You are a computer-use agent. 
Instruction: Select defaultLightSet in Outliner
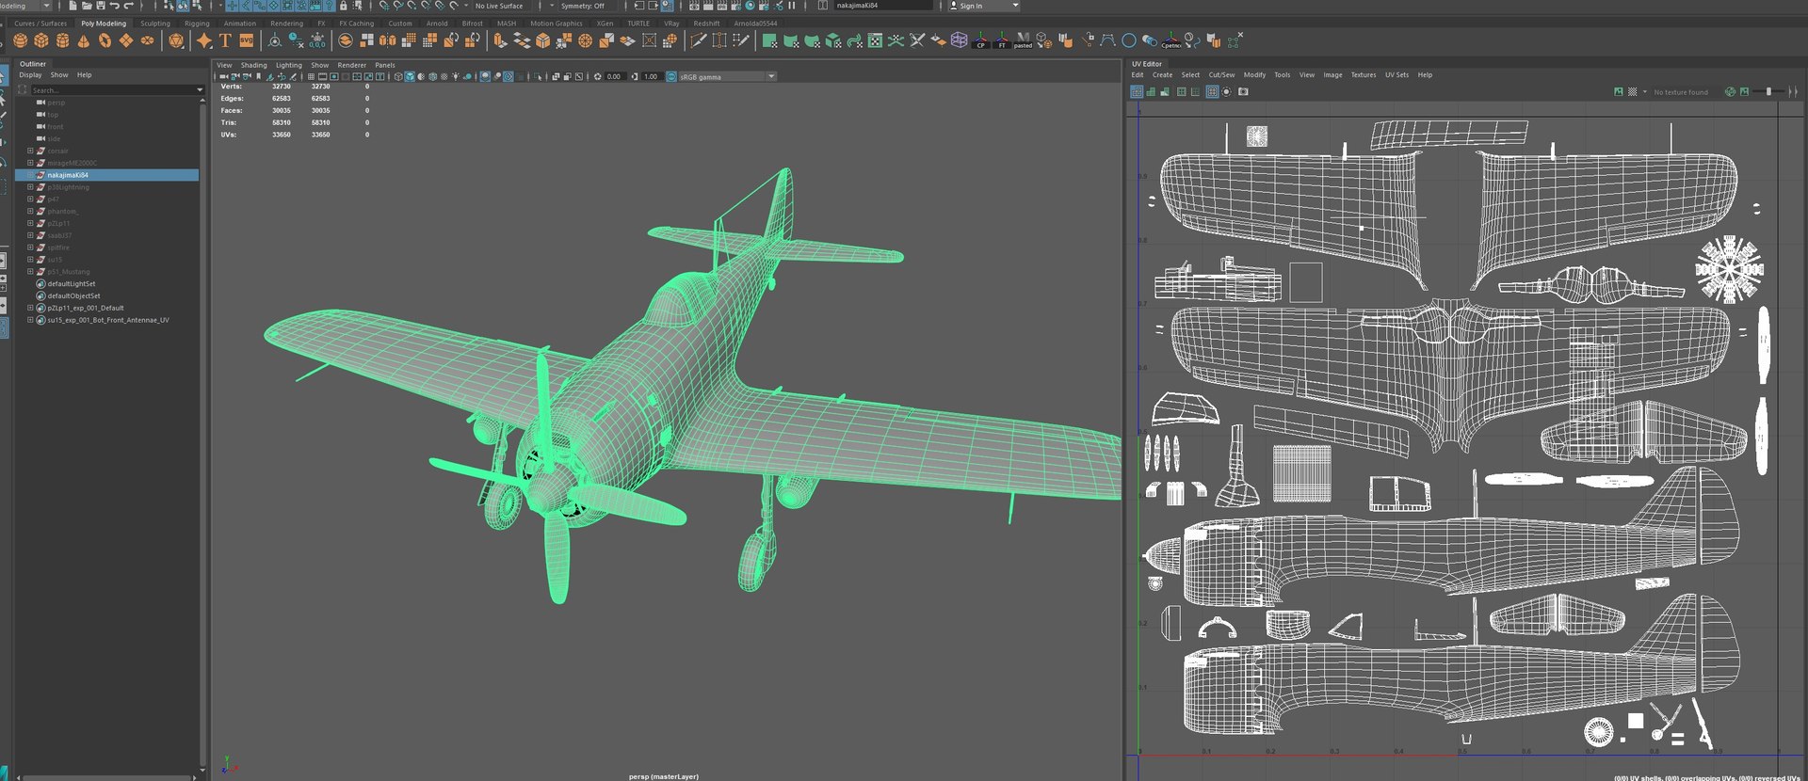click(72, 283)
